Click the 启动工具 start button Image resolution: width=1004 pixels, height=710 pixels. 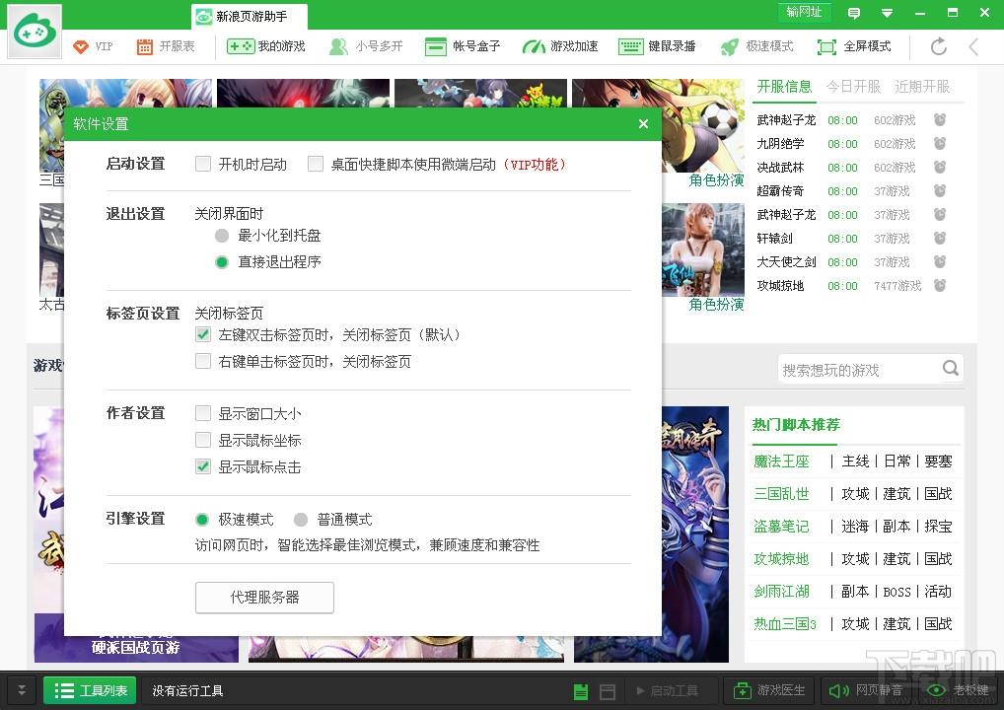tap(668, 691)
